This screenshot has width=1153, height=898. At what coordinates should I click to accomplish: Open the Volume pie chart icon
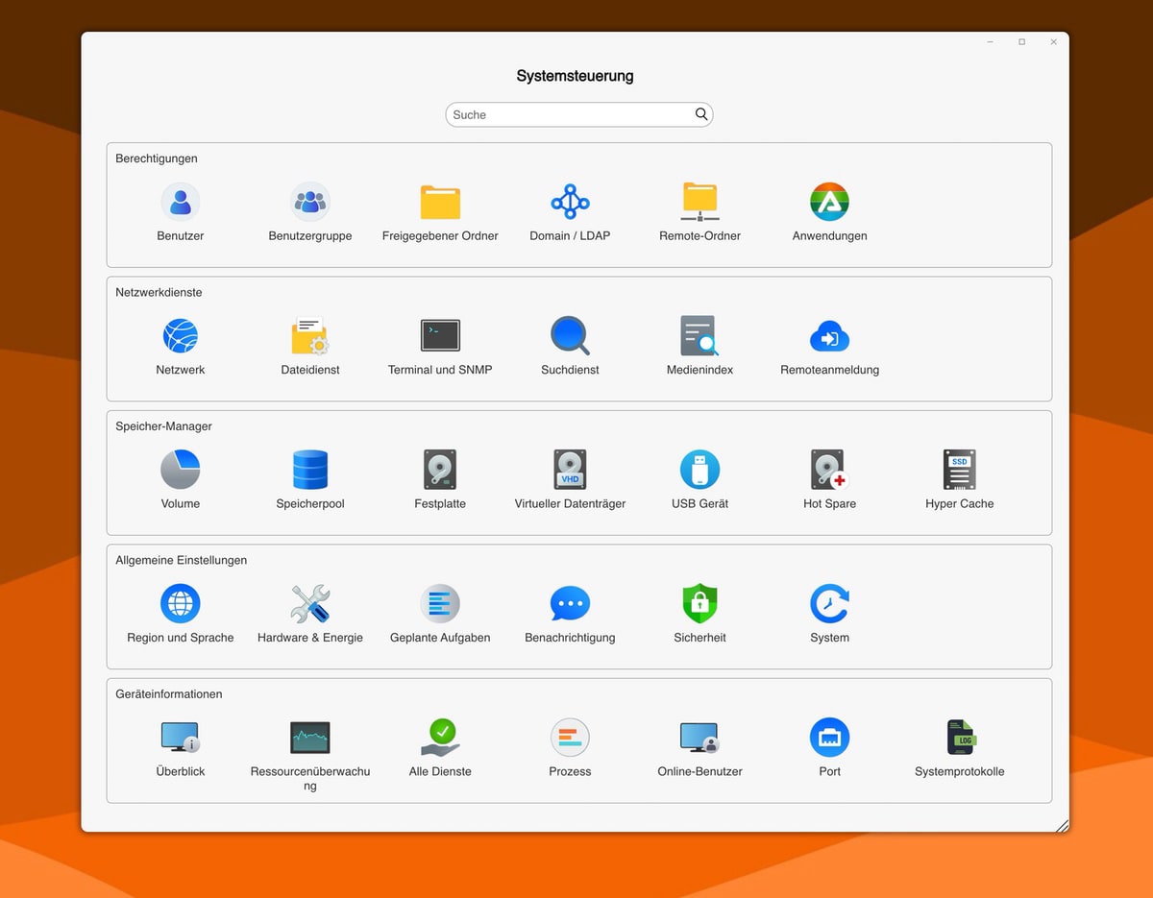pyautogui.click(x=181, y=470)
